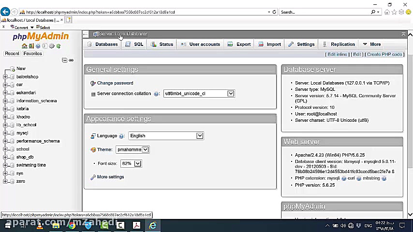Open the Replication tab

[x=339, y=44]
